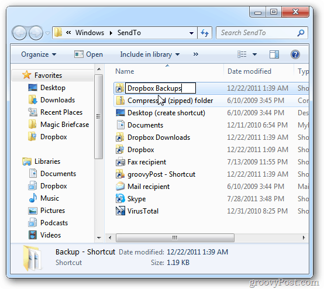This screenshot has height=289, width=324.
Task: Open Recent Places in Favorites
Action: [x=61, y=112]
